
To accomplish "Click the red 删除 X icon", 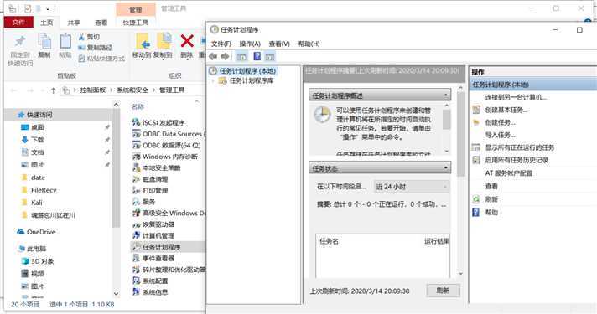I will (x=187, y=41).
